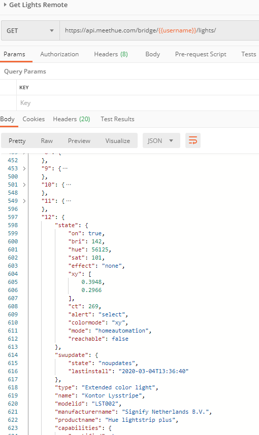Switch to the Authorization tab
The height and width of the screenshot is (435, 259).
59,54
